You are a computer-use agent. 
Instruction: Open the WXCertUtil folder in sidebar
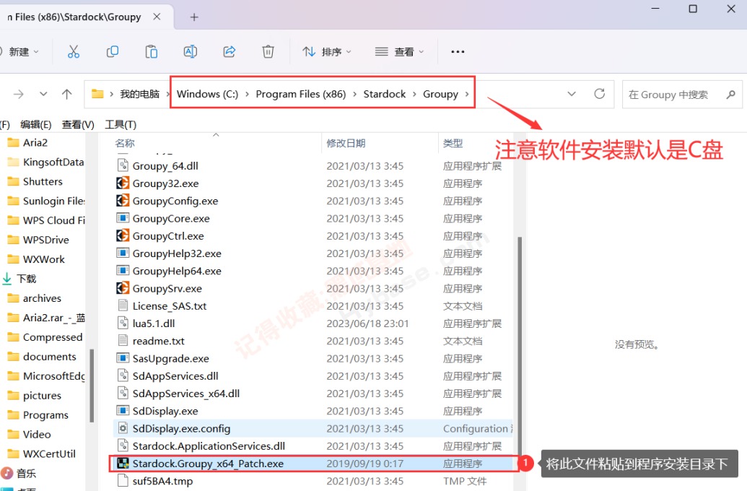click(x=42, y=453)
